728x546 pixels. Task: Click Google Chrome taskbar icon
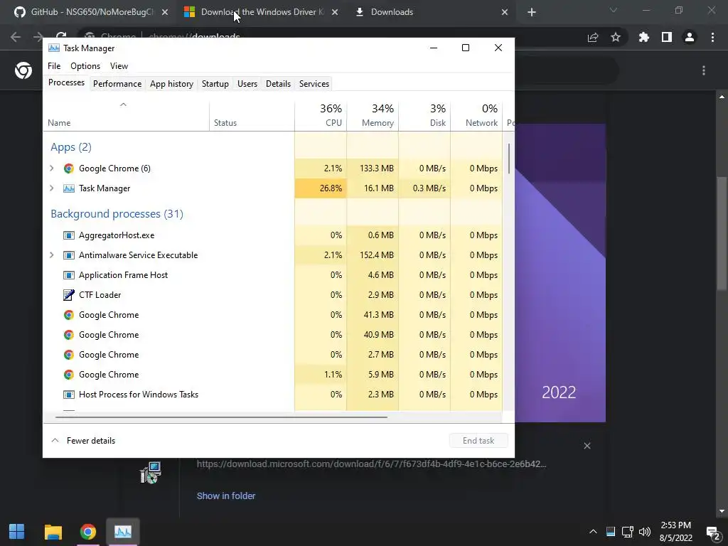pos(87,531)
